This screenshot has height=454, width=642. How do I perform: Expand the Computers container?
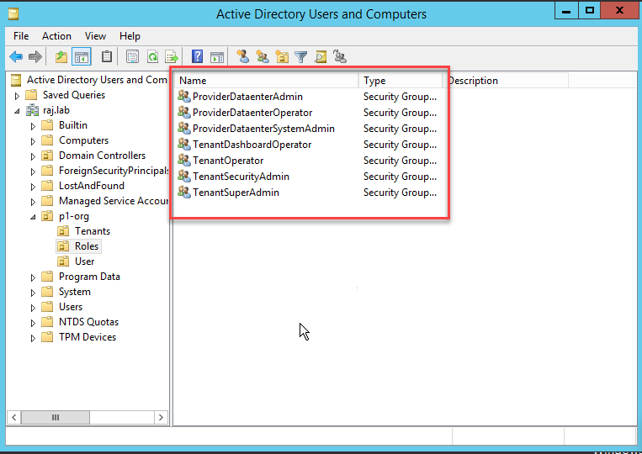[33, 141]
